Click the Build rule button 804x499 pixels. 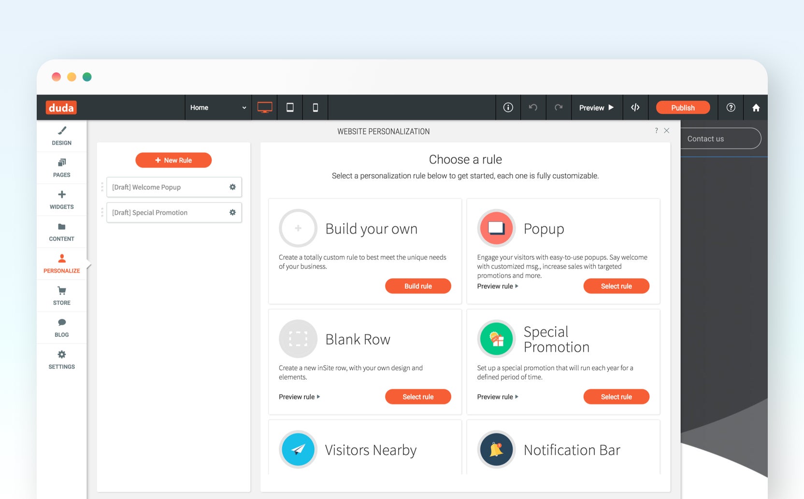click(418, 286)
